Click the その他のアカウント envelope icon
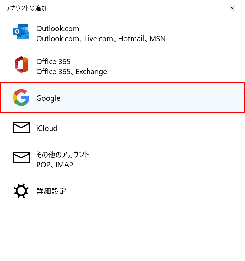245x261 pixels. [21, 157]
